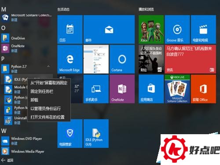Launch the Microsoft Edge tile

pyautogui.click(x=70, y=59)
